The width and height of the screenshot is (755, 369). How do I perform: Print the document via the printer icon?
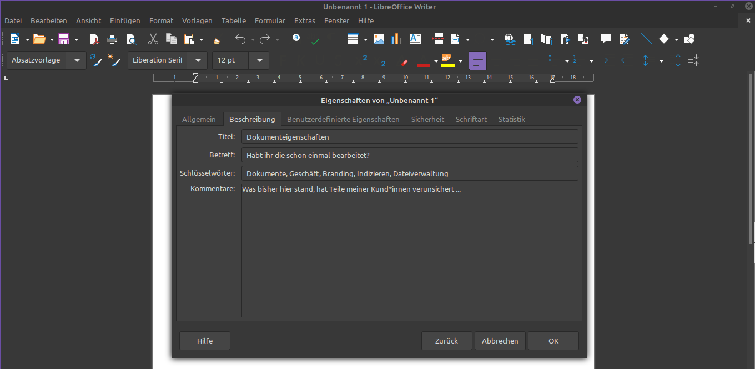(112, 39)
